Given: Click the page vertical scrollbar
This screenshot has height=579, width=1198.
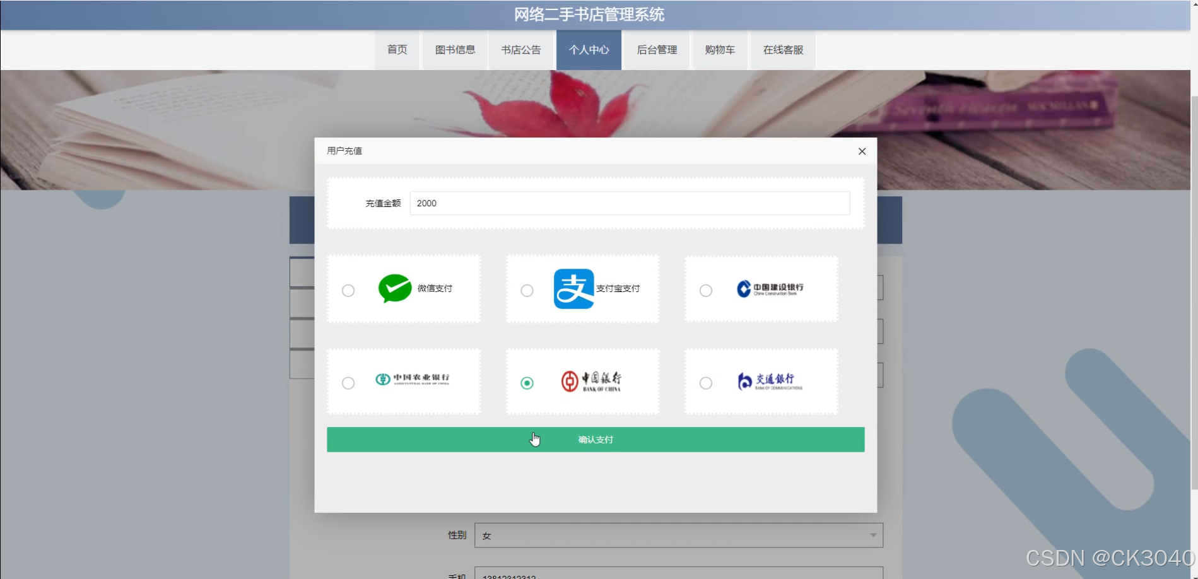Looking at the screenshot, I should [1194, 293].
